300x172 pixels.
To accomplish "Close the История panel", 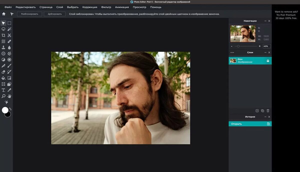I will pos(269,117).
